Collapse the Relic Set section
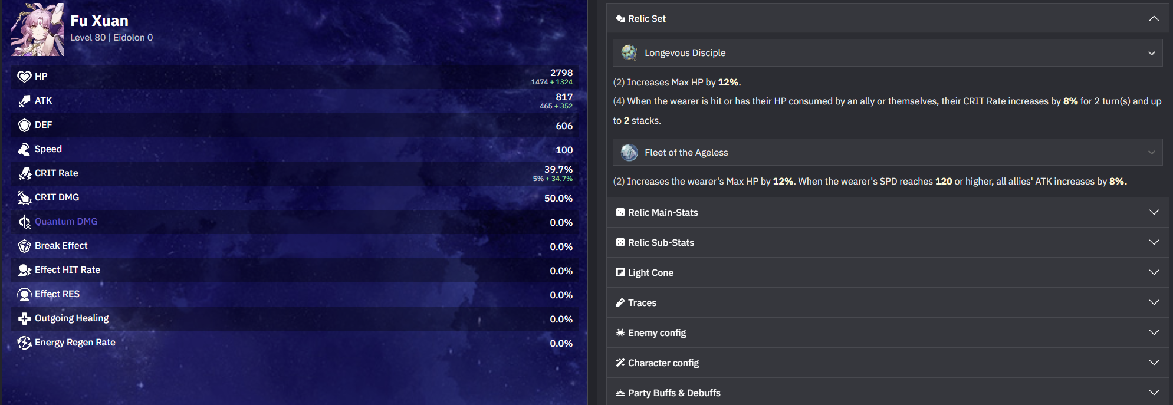Screen dimensions: 1173x405 tap(1154, 18)
